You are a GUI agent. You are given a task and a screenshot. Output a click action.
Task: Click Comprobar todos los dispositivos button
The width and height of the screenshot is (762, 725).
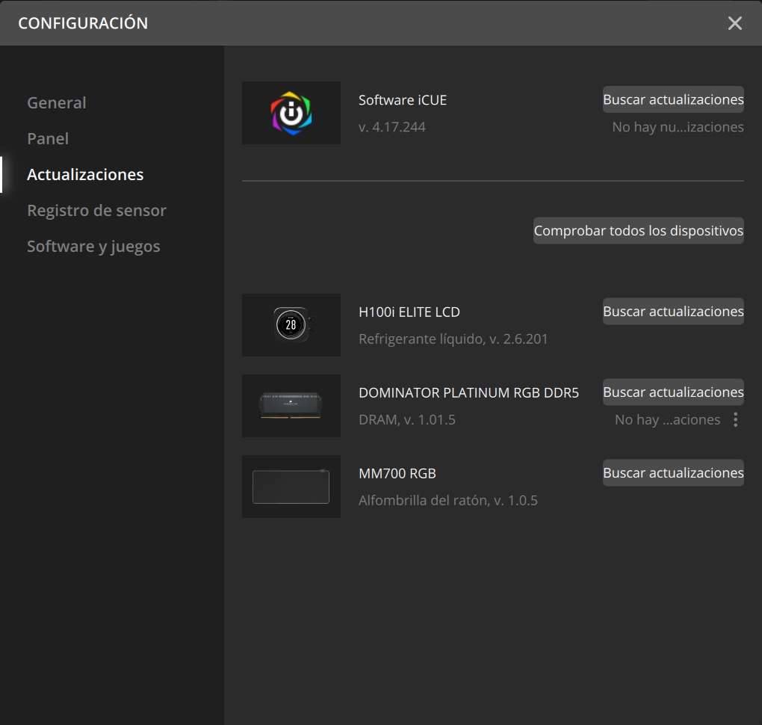pos(638,230)
